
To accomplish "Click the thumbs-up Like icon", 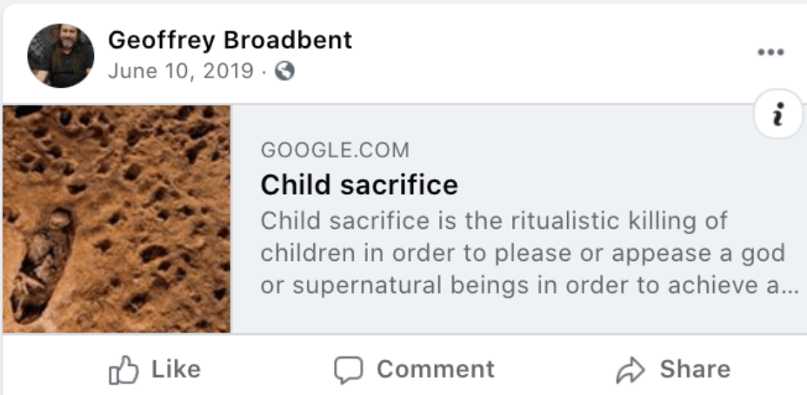I will coord(123,370).
